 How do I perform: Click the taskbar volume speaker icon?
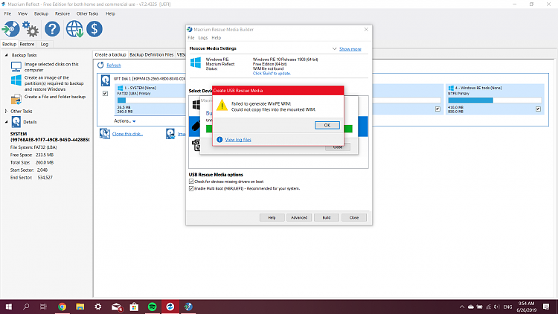(497, 307)
